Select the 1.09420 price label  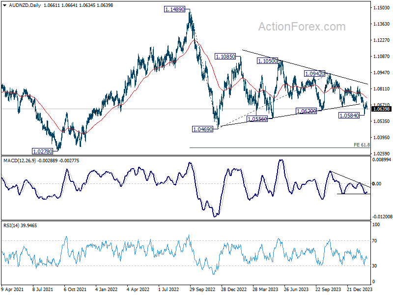coord(314,74)
